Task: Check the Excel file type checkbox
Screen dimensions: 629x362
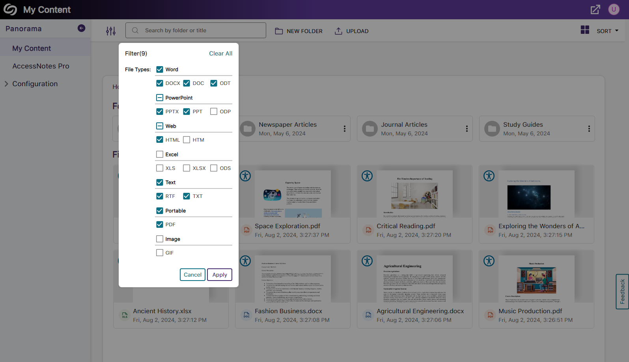Action: tap(160, 154)
